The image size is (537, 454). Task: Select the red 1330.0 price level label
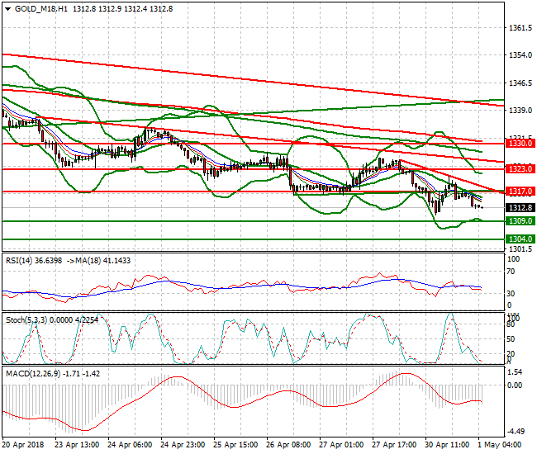click(520, 144)
